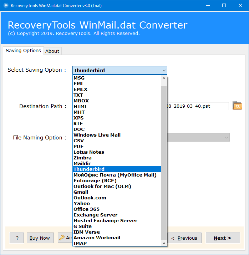The width and height of the screenshot is (249, 255).
Task: Choose RTF from the dropdown list
Action: (x=117, y=124)
